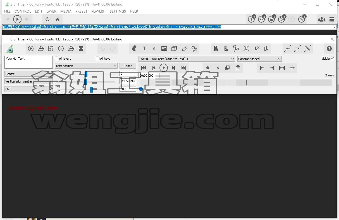The width and height of the screenshot is (339, 220).
Task: Add a picture layer icon
Action: [x=164, y=49]
